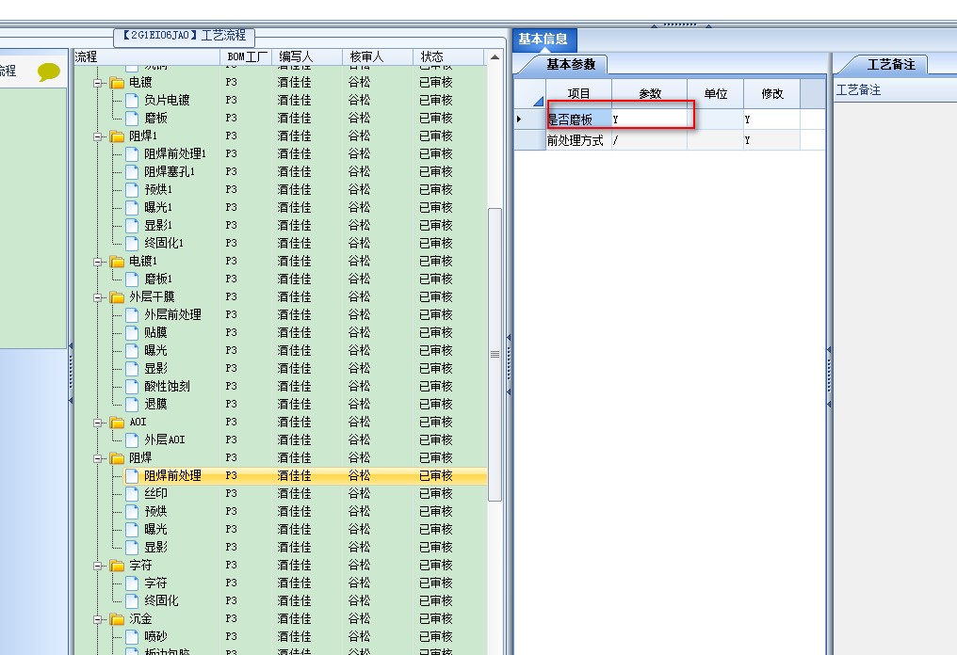Click the document icon of 丝印
The width and height of the screenshot is (957, 655).
pyautogui.click(x=132, y=493)
